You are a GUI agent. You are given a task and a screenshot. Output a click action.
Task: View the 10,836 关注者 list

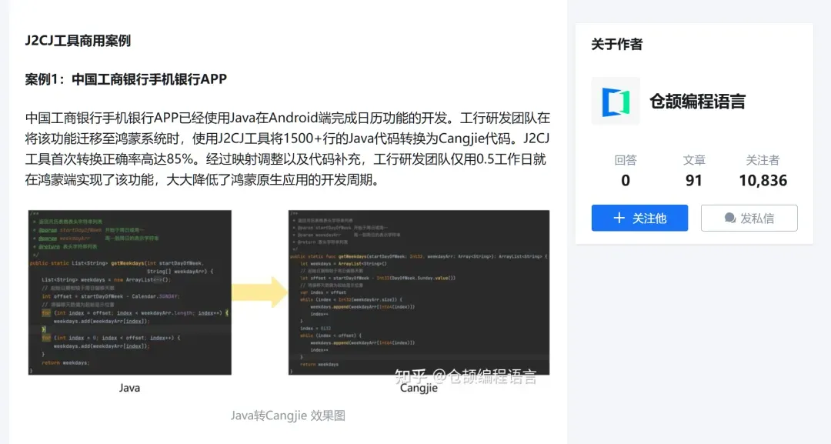coord(763,171)
